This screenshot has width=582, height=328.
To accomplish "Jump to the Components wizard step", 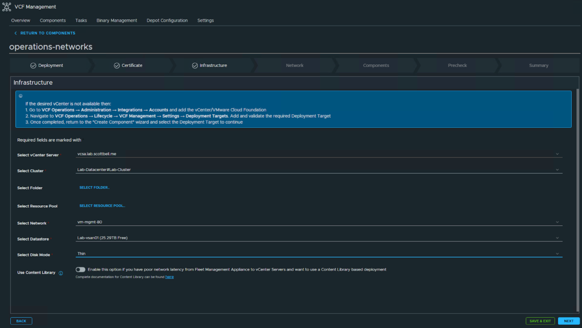I will coord(376,65).
